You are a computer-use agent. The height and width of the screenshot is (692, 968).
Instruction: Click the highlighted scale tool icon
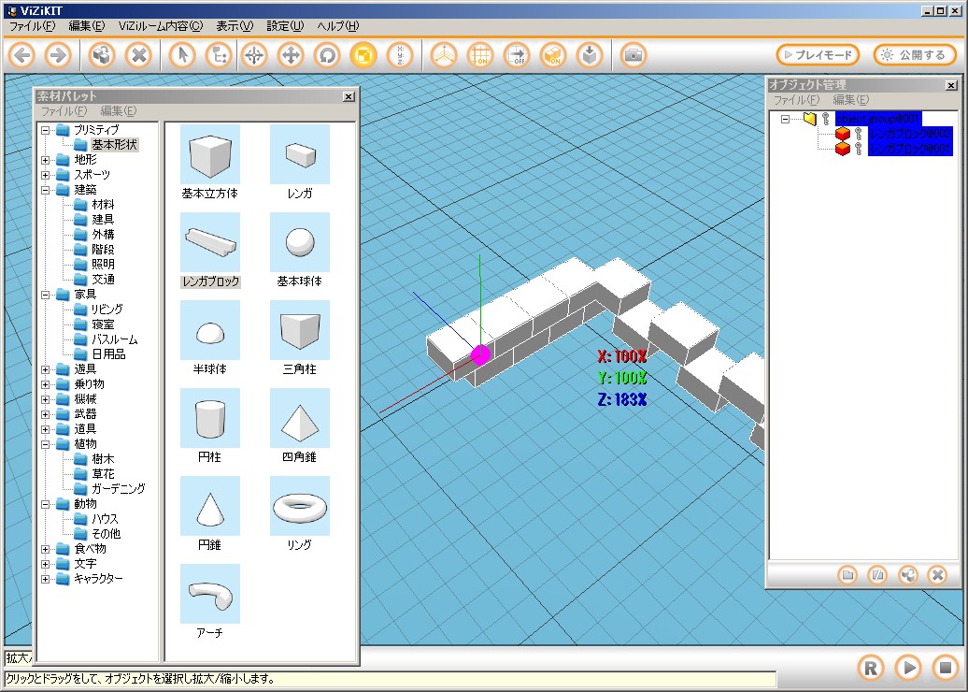click(x=362, y=55)
